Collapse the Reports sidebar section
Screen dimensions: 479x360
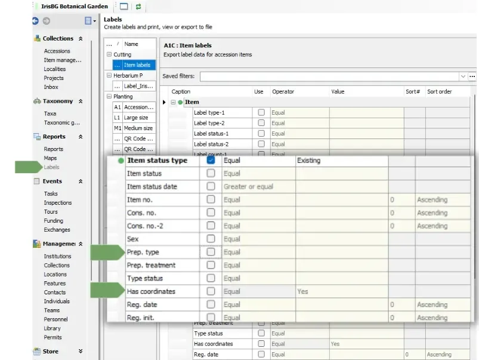tap(81, 137)
